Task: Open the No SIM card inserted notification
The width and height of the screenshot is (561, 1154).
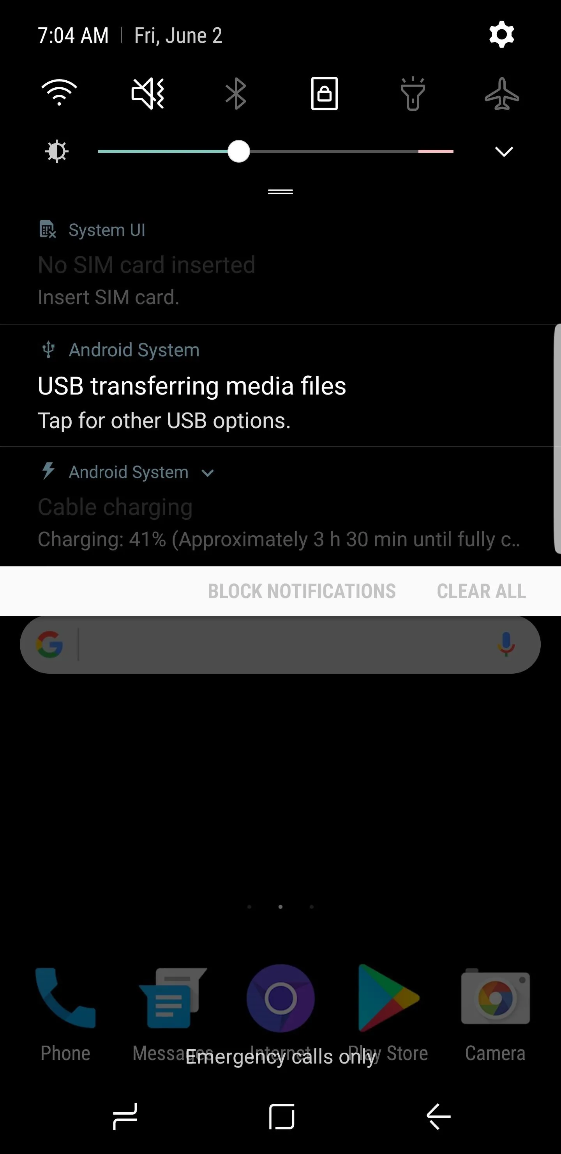Action: 280,264
